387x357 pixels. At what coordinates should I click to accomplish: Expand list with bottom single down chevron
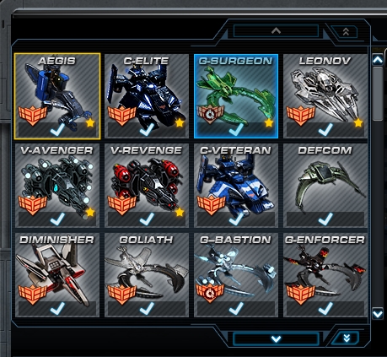tap(276, 339)
